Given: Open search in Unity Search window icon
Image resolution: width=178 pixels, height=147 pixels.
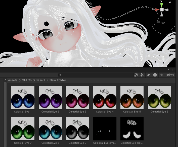Looking at the screenshot, I should pyautogui.click(x=136, y=75).
